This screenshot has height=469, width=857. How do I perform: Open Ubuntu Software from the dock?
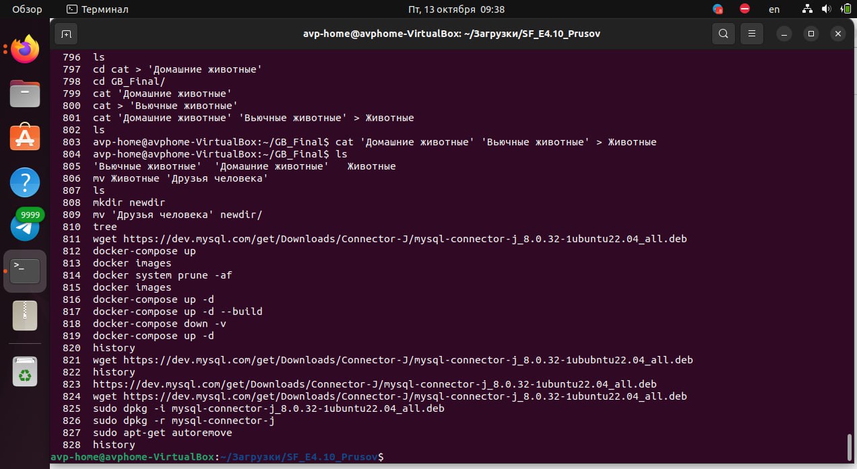25,138
